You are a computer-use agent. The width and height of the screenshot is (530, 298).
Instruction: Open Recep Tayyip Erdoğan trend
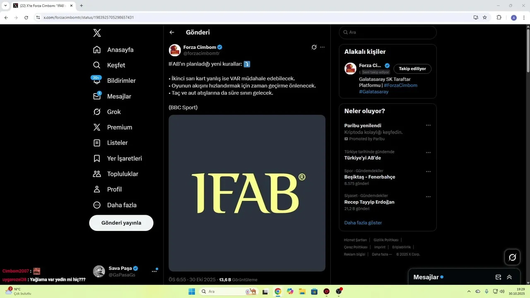coord(369,202)
